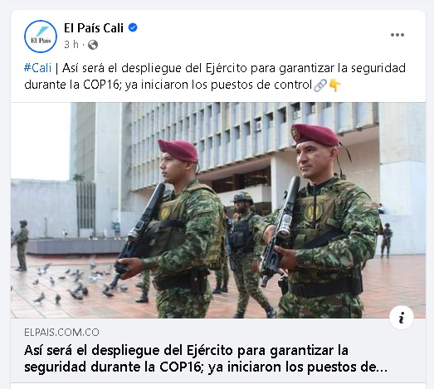Image resolution: width=434 pixels, height=389 pixels.
Task: Click the '3 h' post timestamp
Action: pos(71,45)
